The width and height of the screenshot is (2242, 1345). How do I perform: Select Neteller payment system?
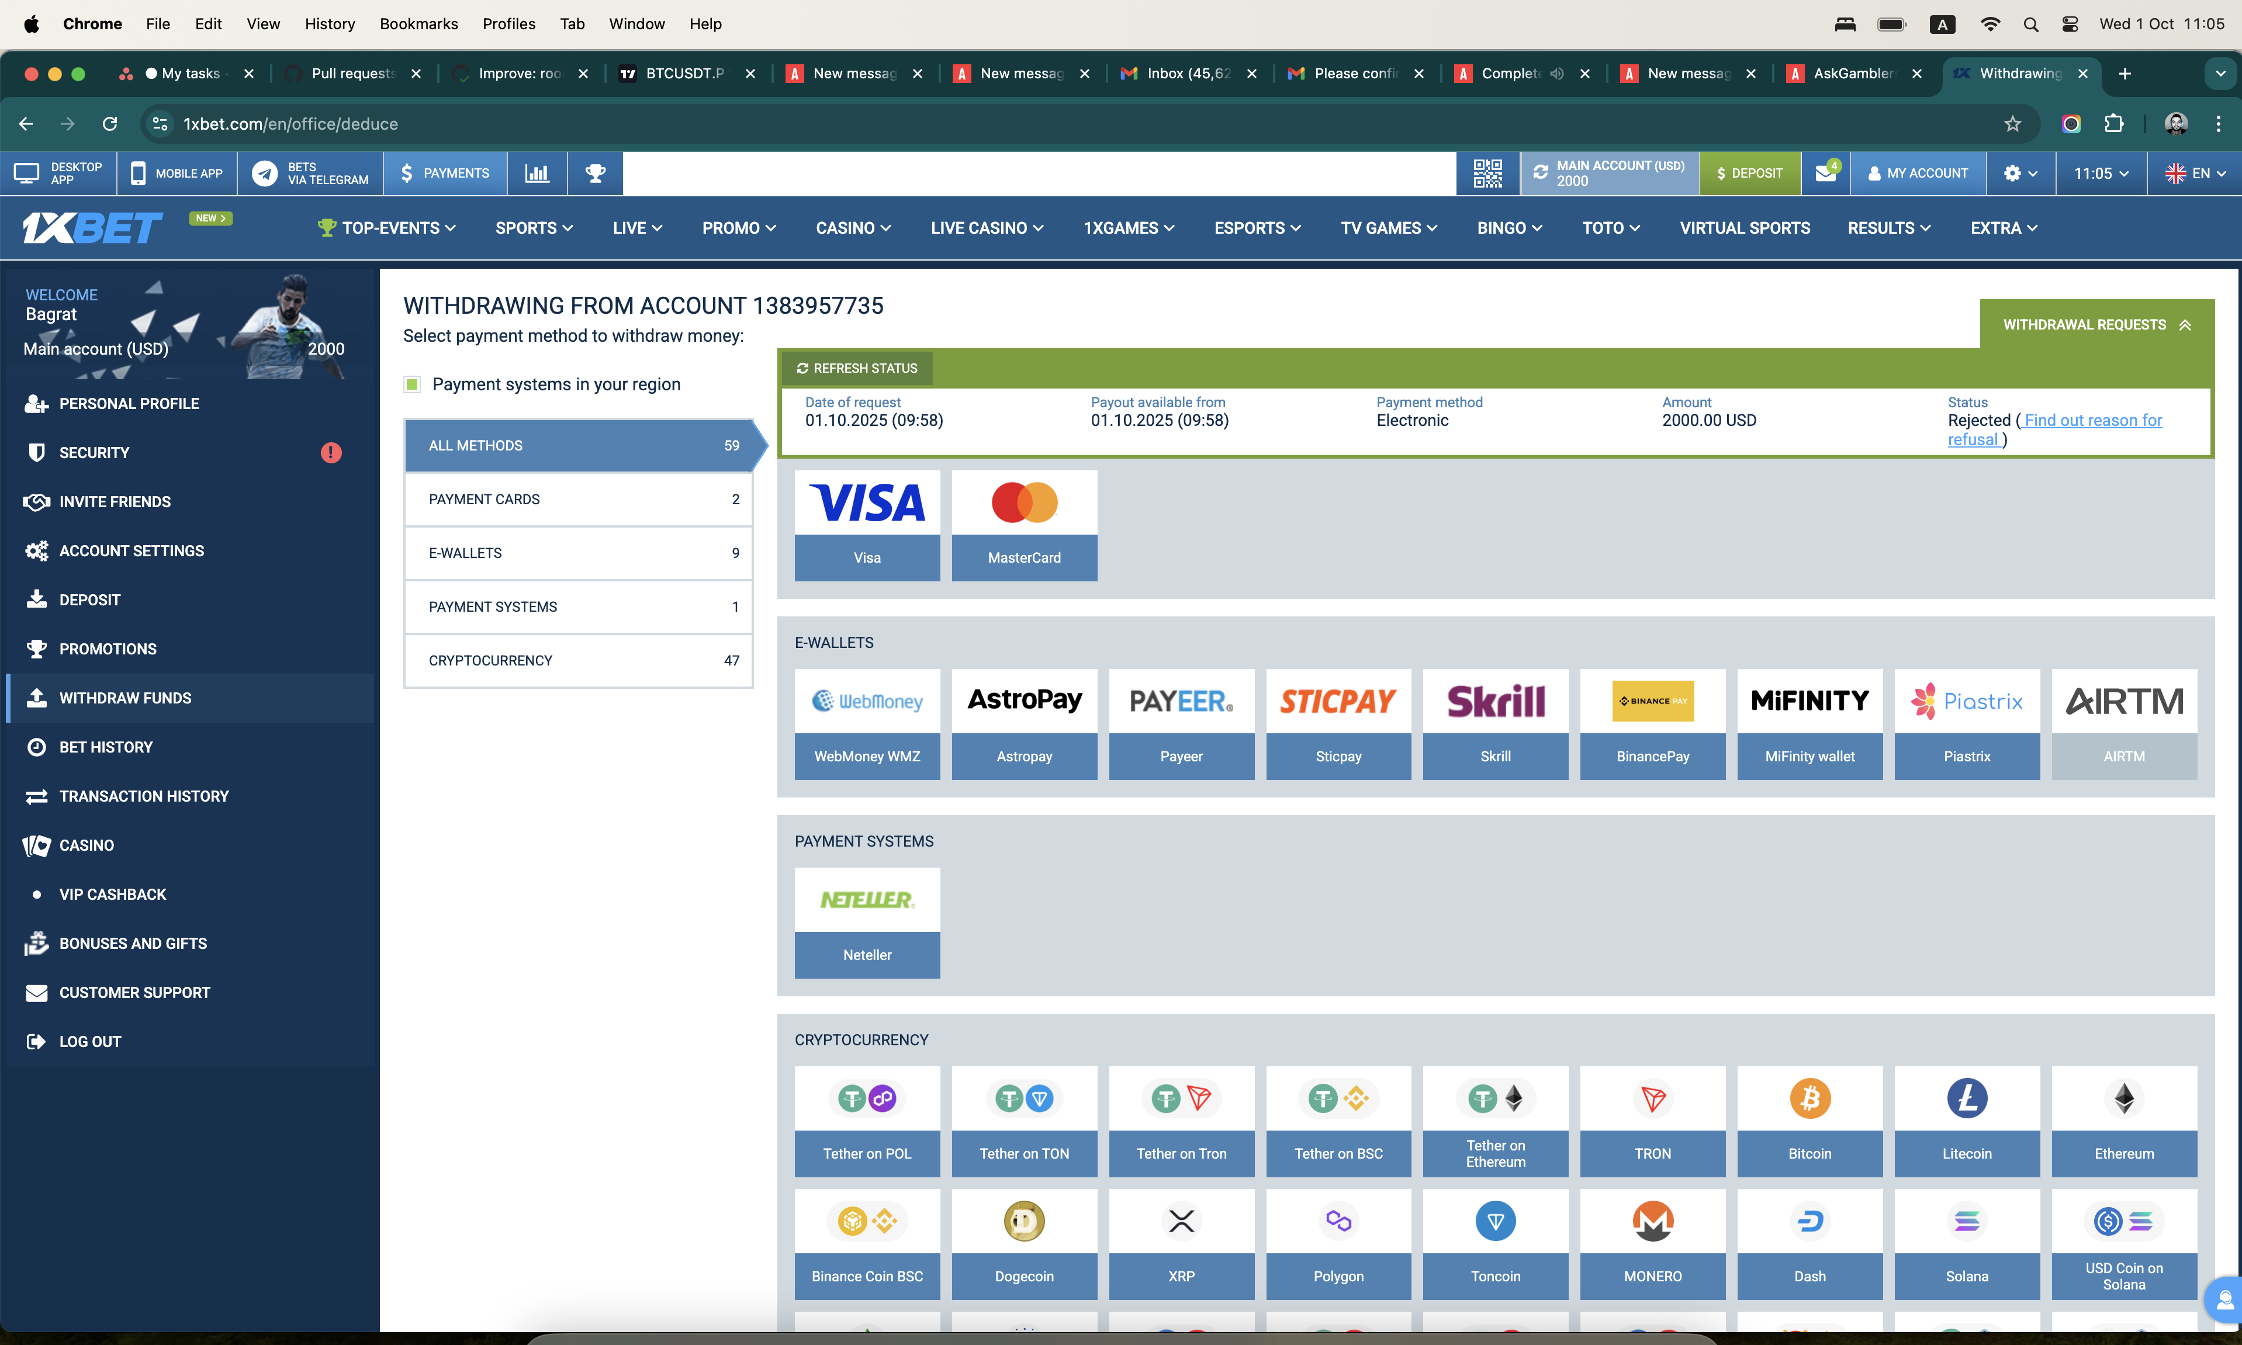tap(867, 923)
